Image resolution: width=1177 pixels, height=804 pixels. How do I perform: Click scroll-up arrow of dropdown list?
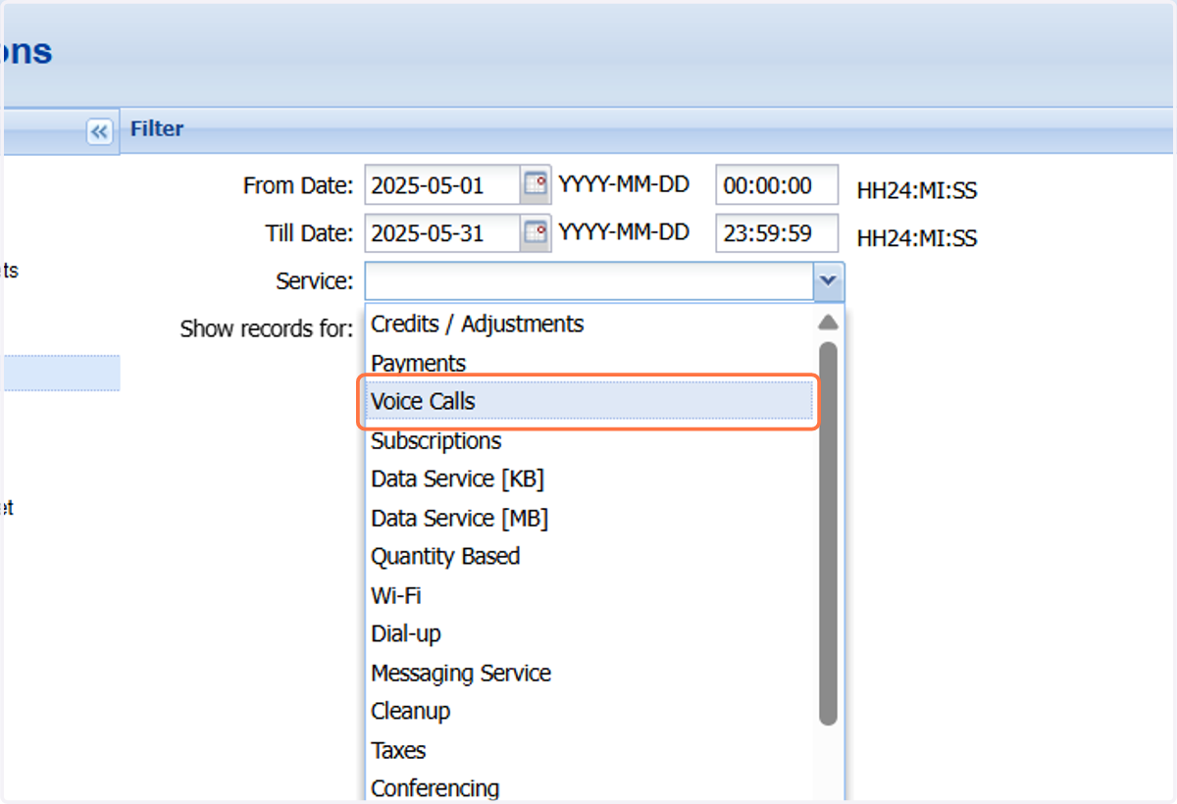[828, 322]
